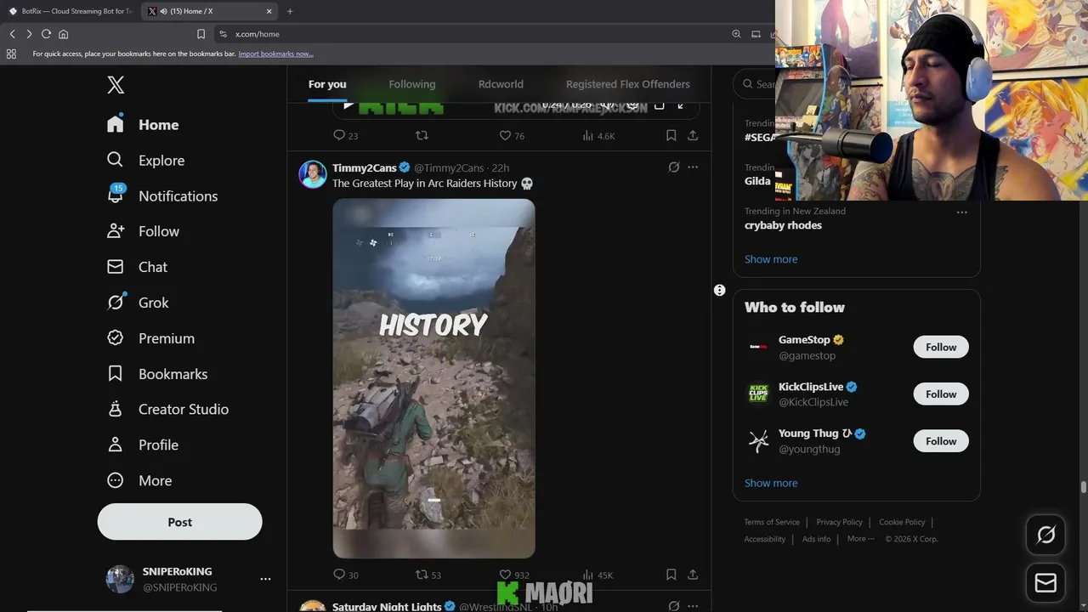Follow KickClipsLive

pyautogui.click(x=941, y=394)
